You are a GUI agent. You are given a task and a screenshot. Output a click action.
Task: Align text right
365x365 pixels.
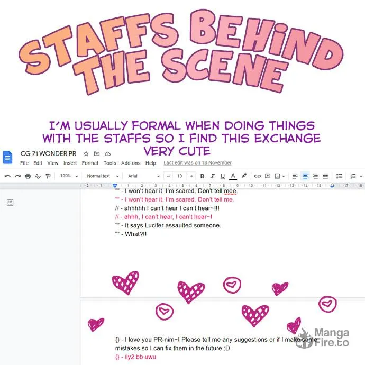coord(315,176)
